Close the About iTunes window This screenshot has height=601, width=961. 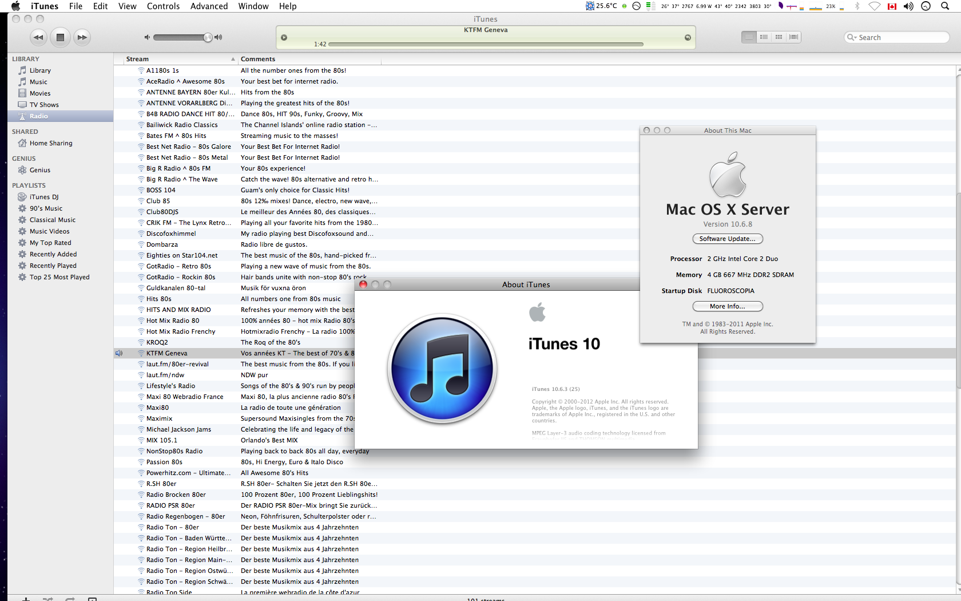[x=363, y=284]
